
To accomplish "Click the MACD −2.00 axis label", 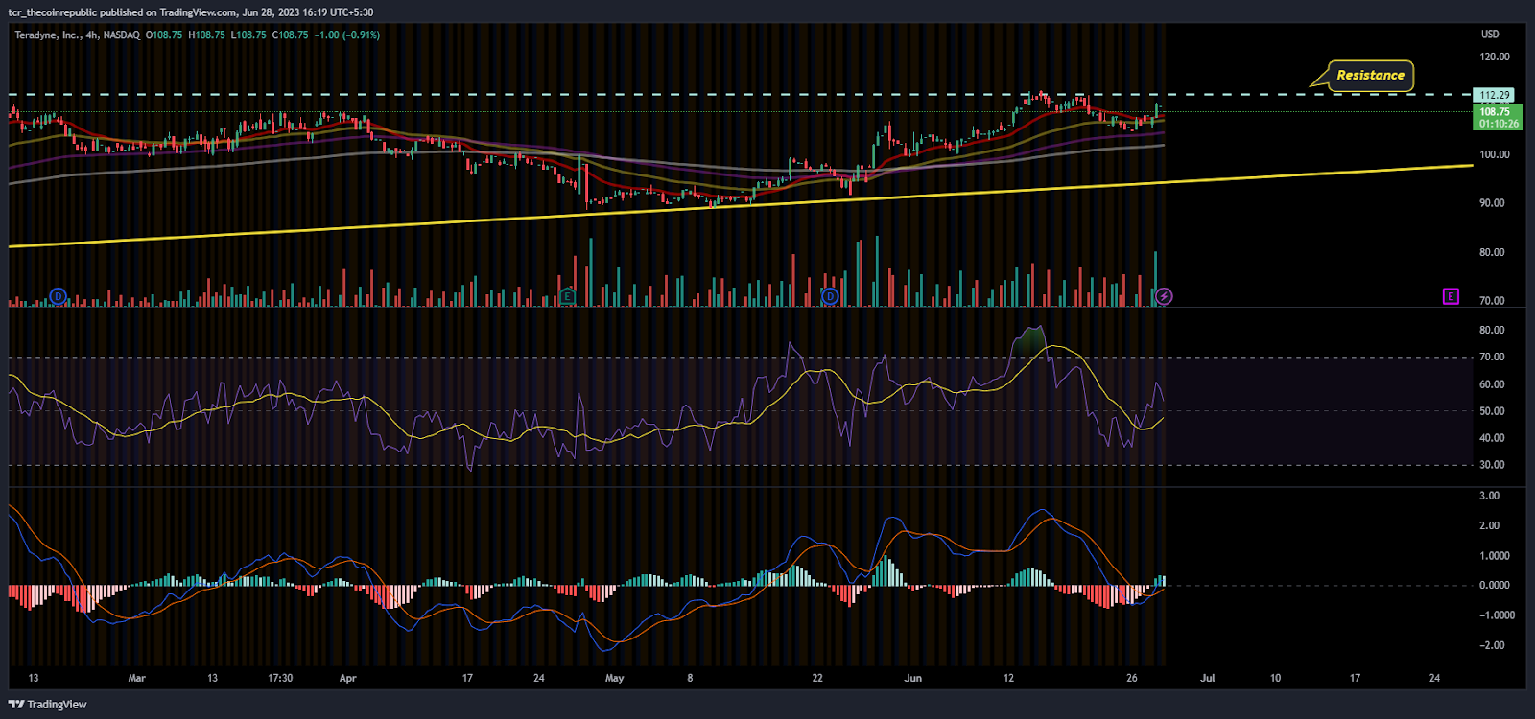I will (1491, 645).
